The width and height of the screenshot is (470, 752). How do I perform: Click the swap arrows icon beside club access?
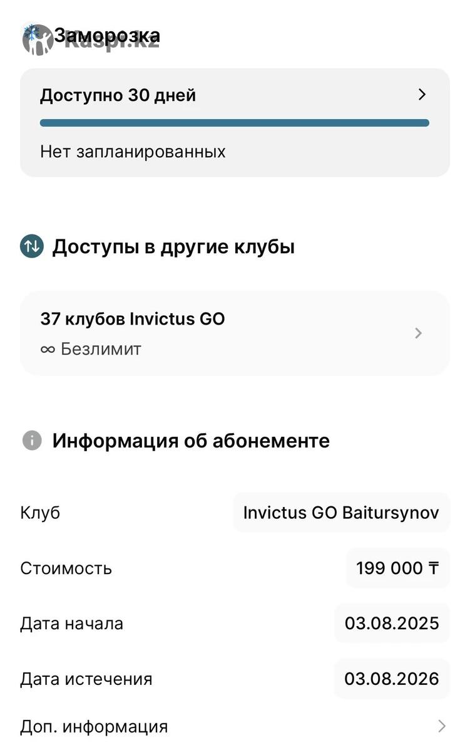31,247
